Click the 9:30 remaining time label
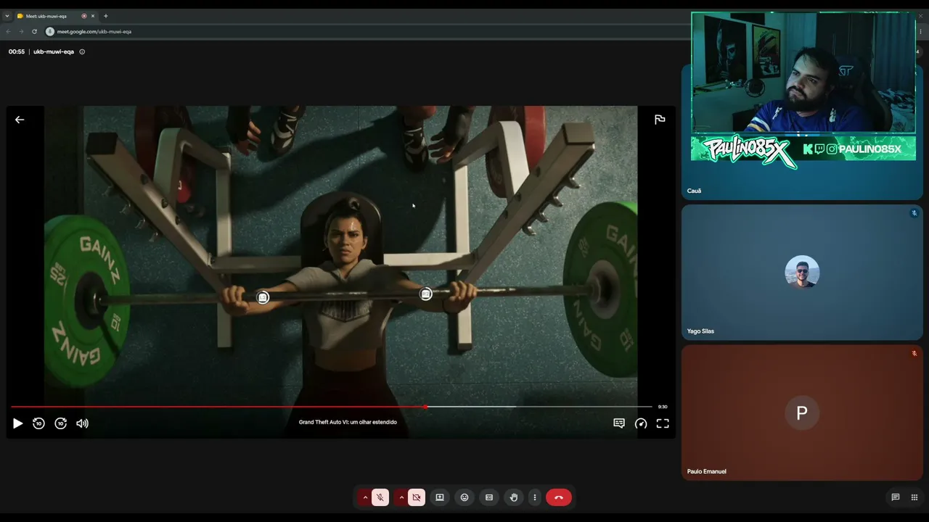The width and height of the screenshot is (929, 522). click(x=663, y=407)
